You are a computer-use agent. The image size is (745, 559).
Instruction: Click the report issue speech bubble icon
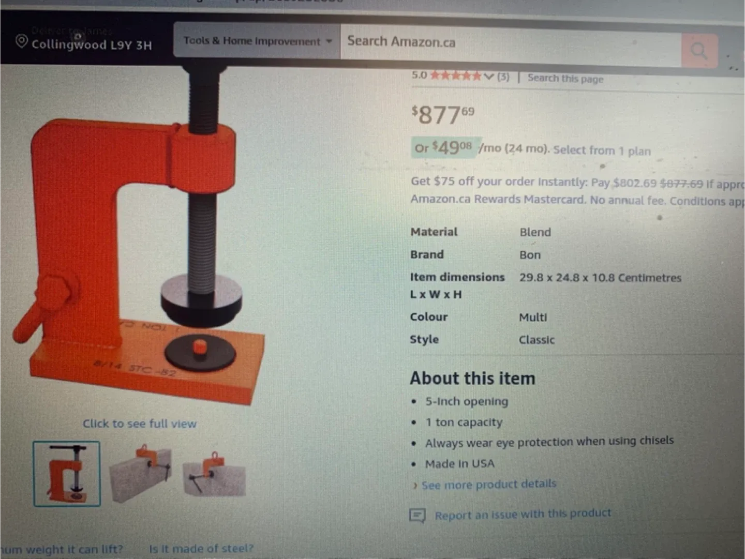tap(417, 515)
